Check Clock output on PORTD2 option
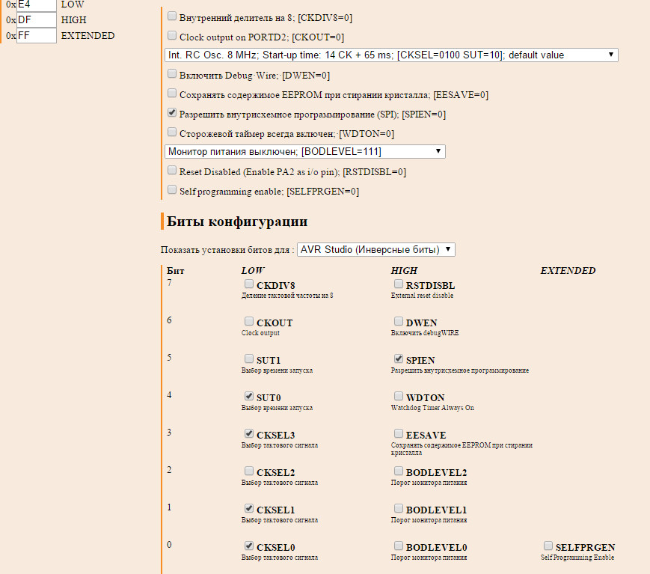 point(172,35)
